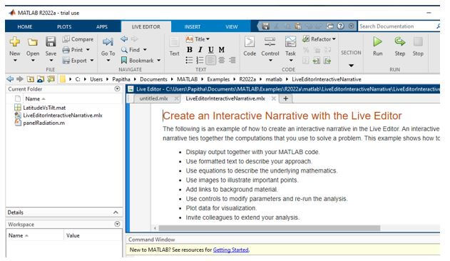Image resolution: width=450 pixels, height=261 pixels.
Task: Open the Export dropdown arrow
Action: click(x=92, y=61)
